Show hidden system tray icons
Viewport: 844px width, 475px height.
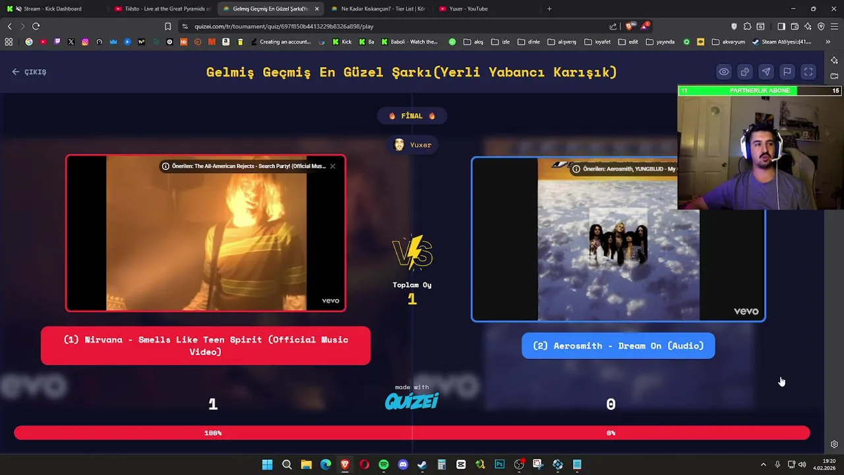pyautogui.click(x=763, y=464)
